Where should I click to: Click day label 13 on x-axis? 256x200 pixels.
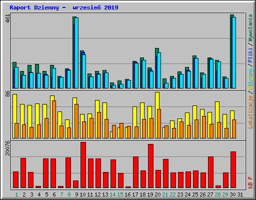click(105, 194)
